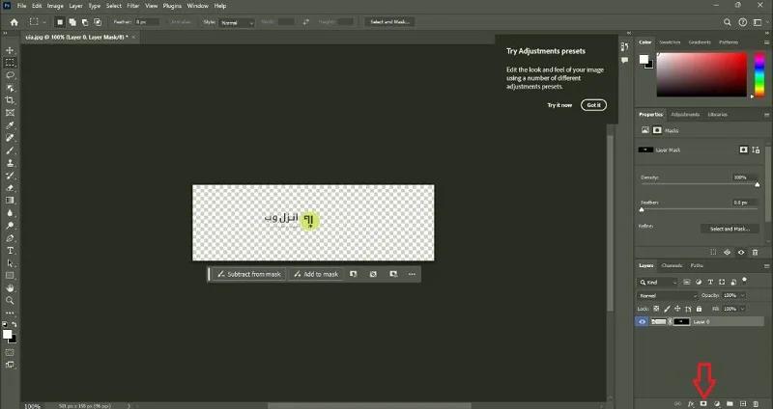This screenshot has height=409, width=773.
Task: Click the delete layer trash icon
Action: coord(756,403)
